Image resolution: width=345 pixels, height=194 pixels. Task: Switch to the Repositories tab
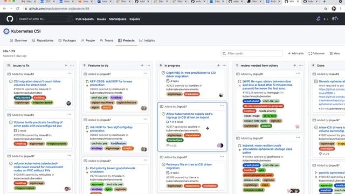(43, 40)
